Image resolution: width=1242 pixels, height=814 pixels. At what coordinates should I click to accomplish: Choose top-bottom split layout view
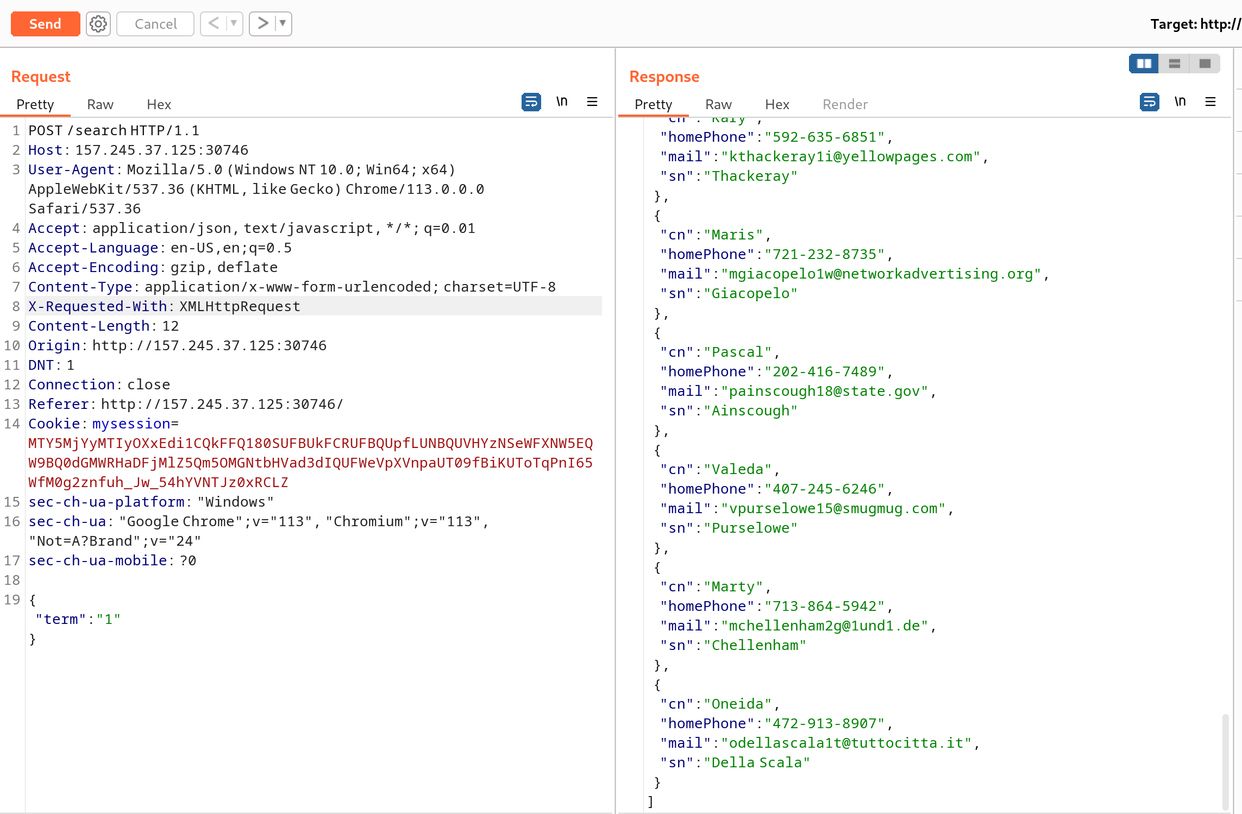(1174, 64)
